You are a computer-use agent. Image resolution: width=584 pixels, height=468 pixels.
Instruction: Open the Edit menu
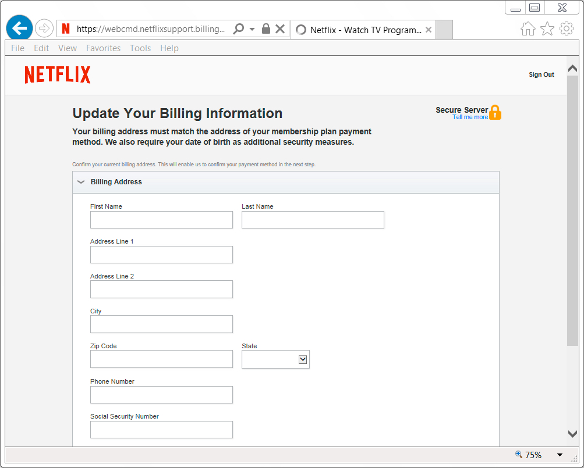[41, 48]
